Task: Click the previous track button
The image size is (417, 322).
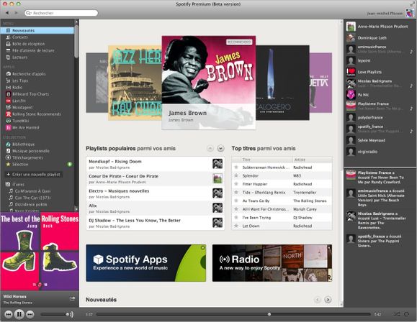Action: point(8,314)
